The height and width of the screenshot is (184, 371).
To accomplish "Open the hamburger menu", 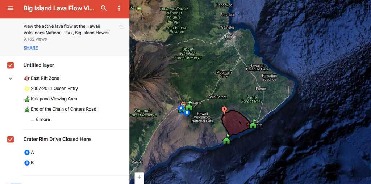I will pyautogui.click(x=11, y=8).
